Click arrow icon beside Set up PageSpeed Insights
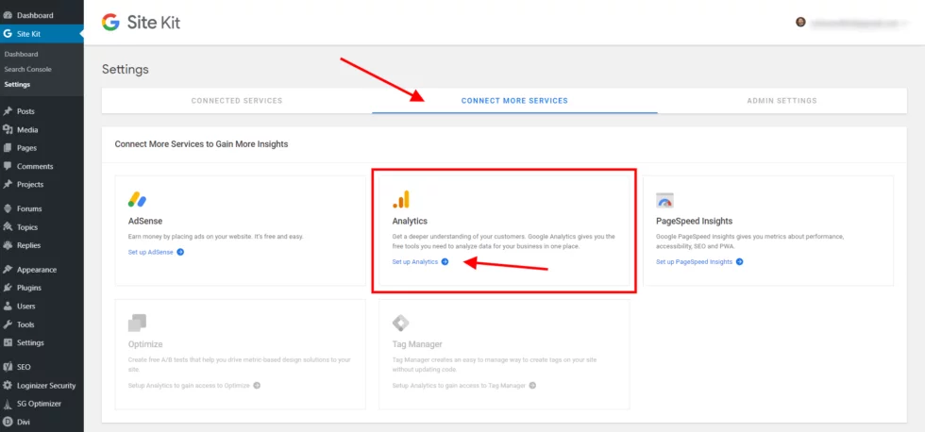 click(x=739, y=261)
